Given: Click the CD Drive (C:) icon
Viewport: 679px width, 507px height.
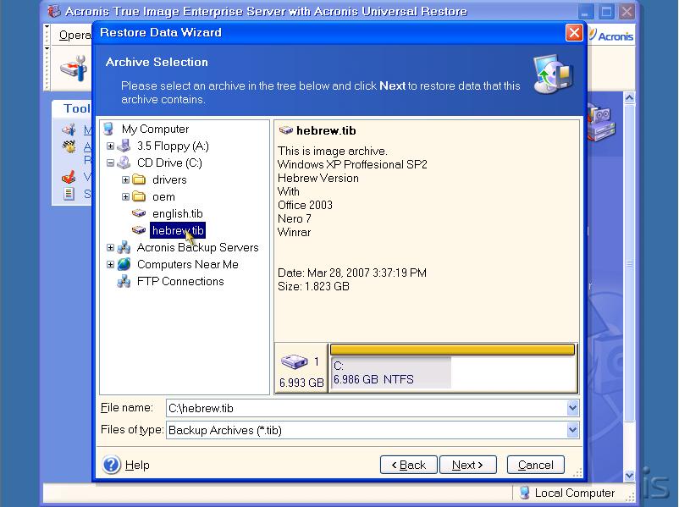Looking at the screenshot, I should pos(124,163).
